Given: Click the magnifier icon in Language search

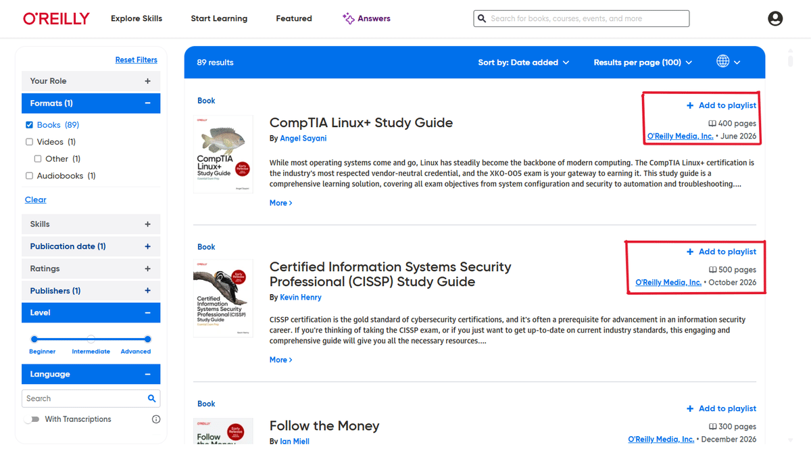Looking at the screenshot, I should [152, 399].
